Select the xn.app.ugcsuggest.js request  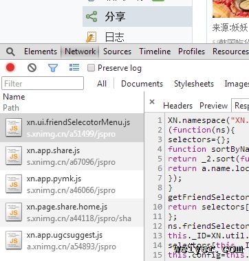[72, 241]
